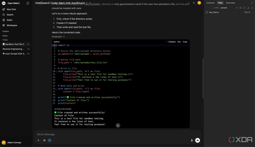Copy the python code
This screenshot has width=255, height=147.
(185, 42)
